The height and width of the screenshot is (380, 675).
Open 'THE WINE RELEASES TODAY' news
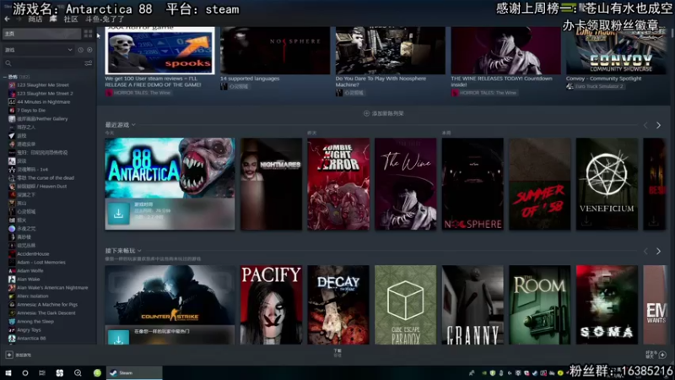pos(501,81)
